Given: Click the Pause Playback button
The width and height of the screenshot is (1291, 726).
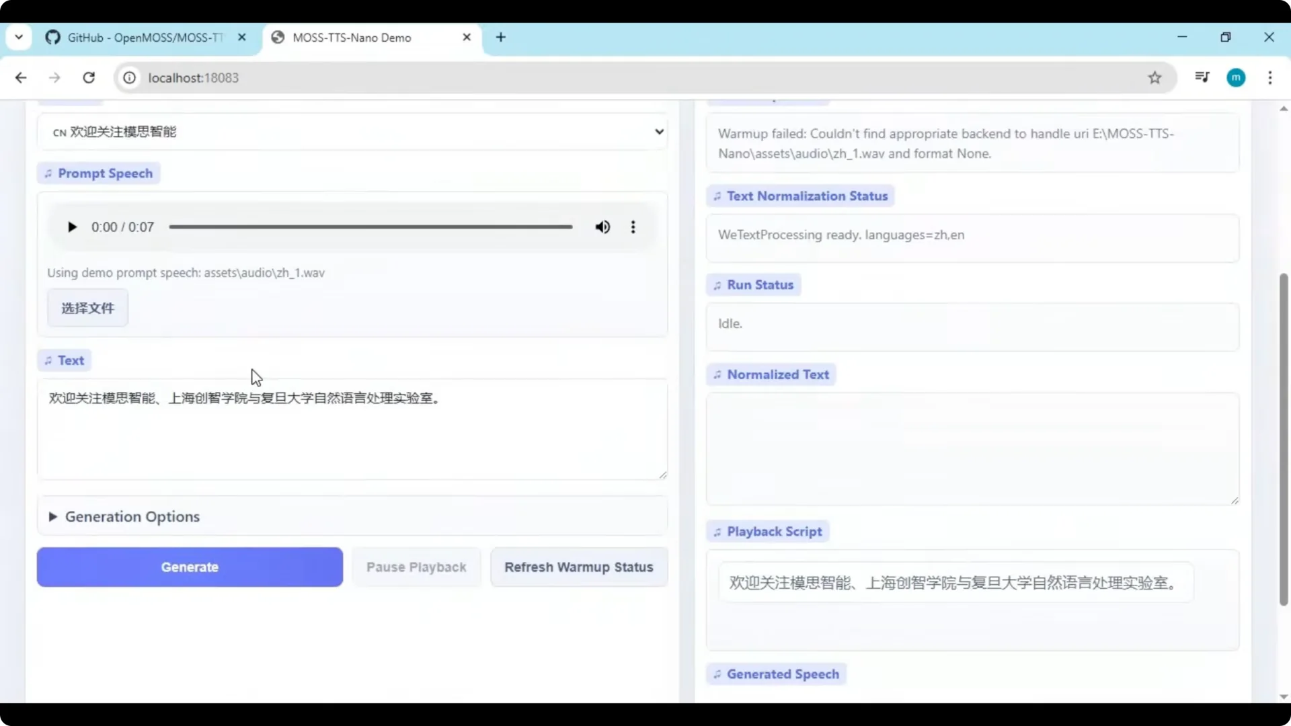Looking at the screenshot, I should (416, 567).
